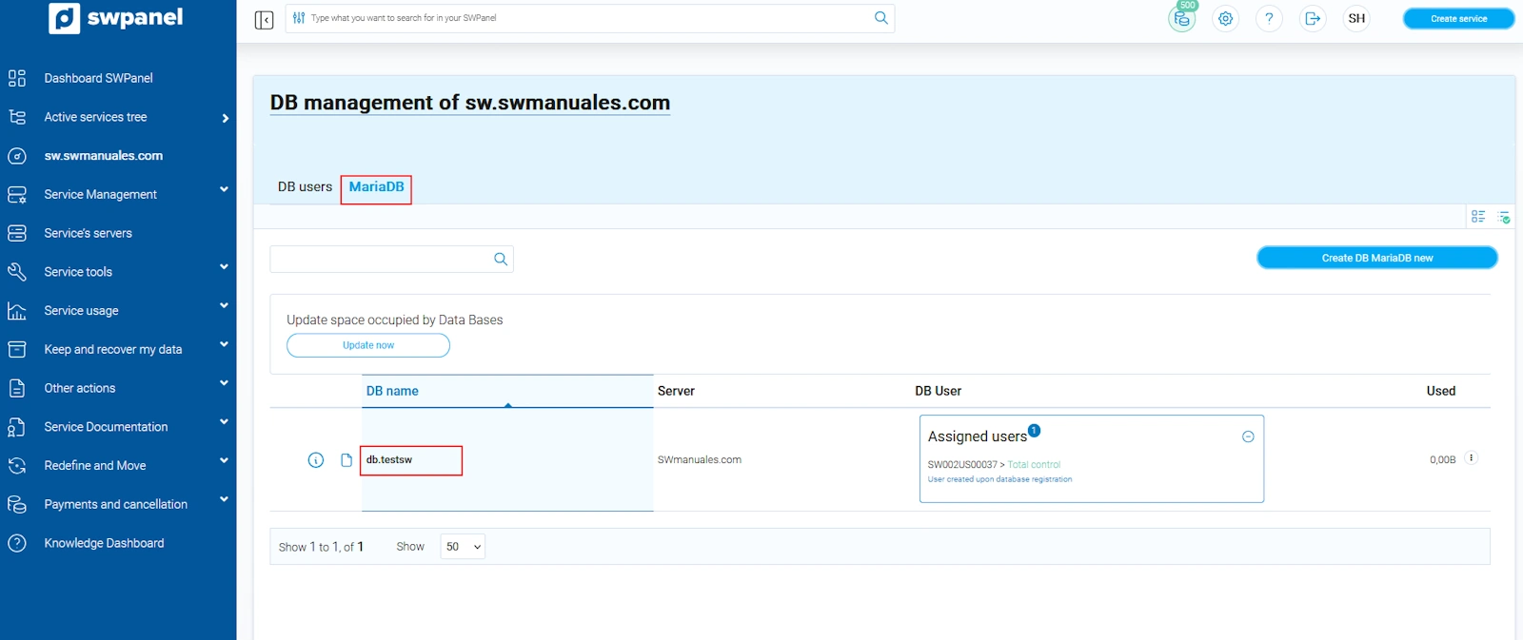Open the settings gear icon in header
Screen dimensions: 1523x640
1225,19
